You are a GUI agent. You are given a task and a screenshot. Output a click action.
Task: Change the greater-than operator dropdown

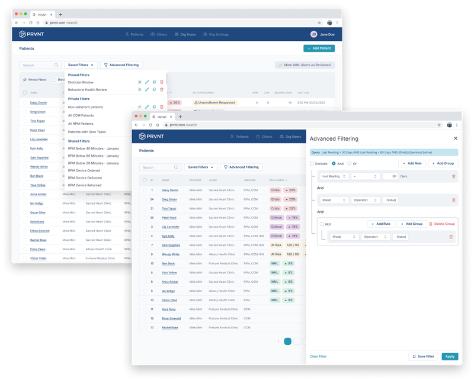click(x=365, y=176)
